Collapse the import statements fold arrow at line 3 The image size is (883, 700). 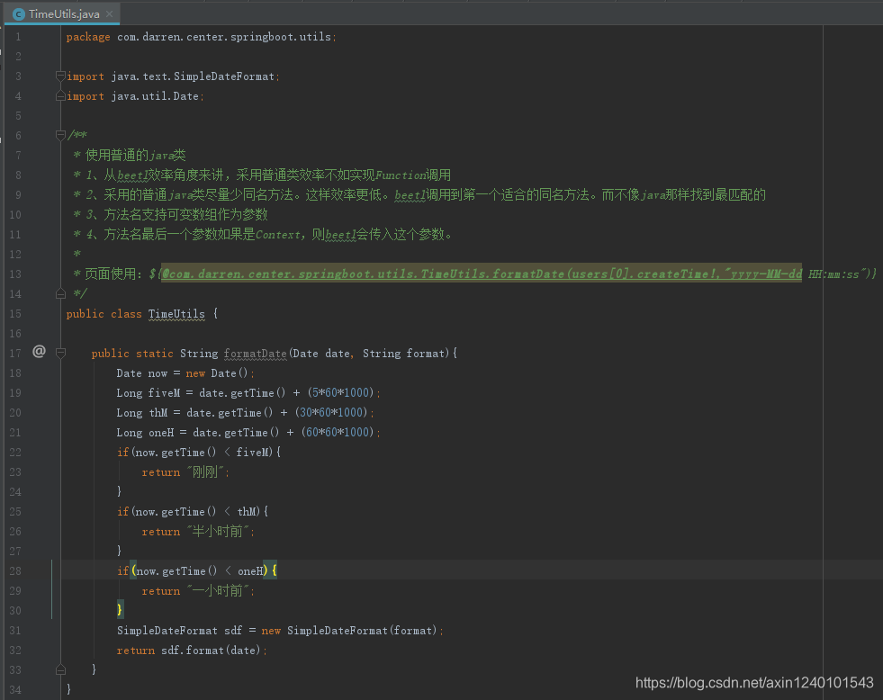pos(60,76)
